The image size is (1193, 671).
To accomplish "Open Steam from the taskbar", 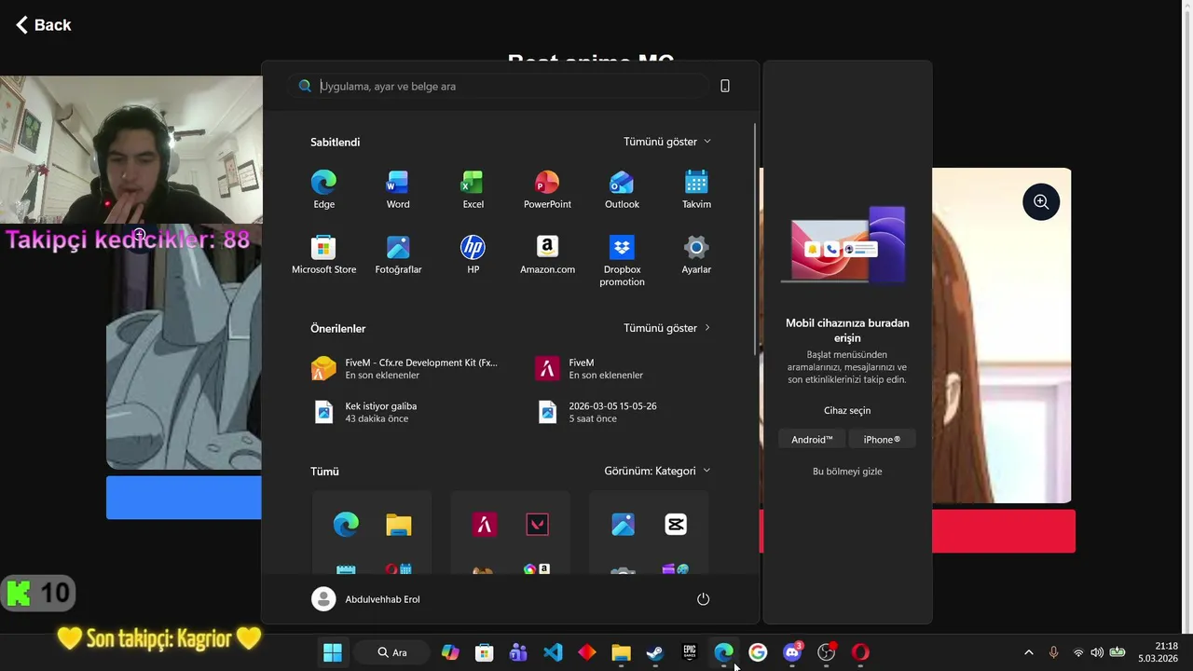I will (x=655, y=652).
